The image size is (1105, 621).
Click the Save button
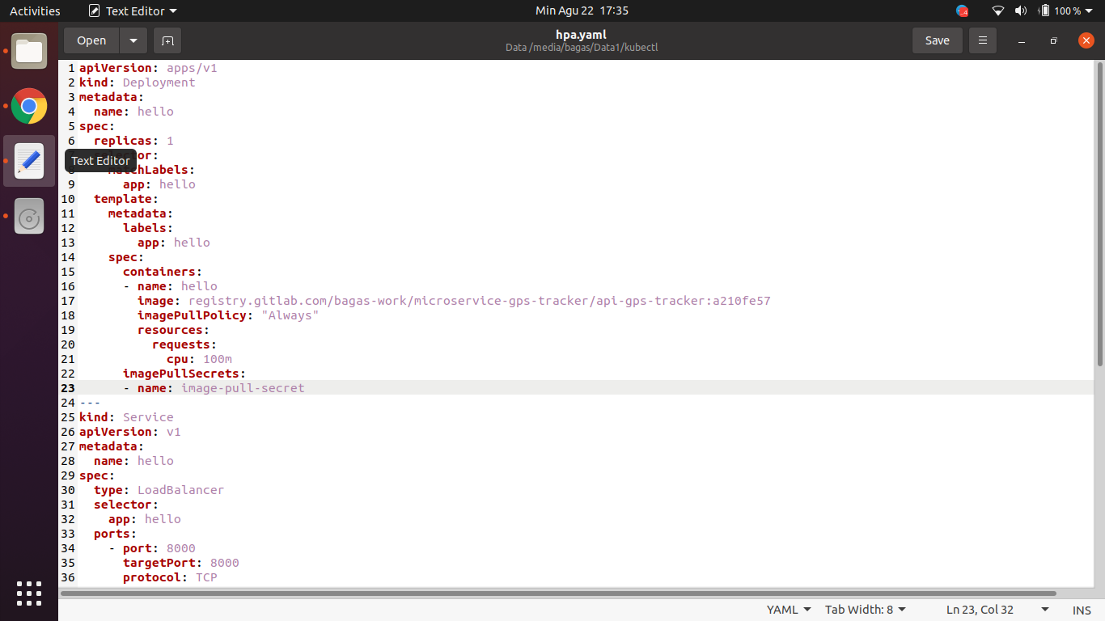click(937, 40)
